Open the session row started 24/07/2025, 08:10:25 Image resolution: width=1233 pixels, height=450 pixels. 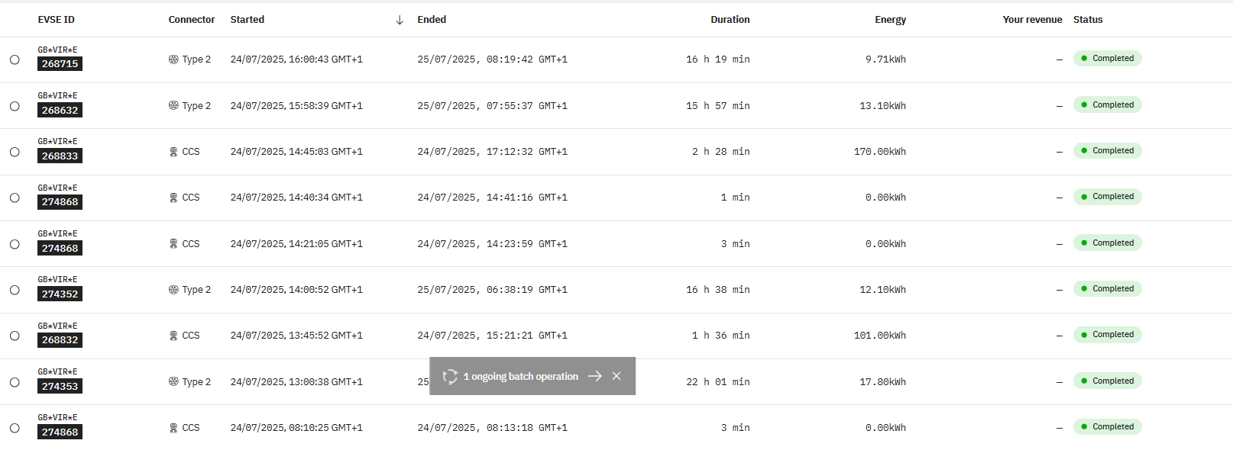click(616, 428)
